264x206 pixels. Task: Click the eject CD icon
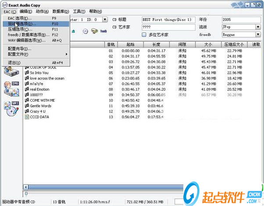73,31
